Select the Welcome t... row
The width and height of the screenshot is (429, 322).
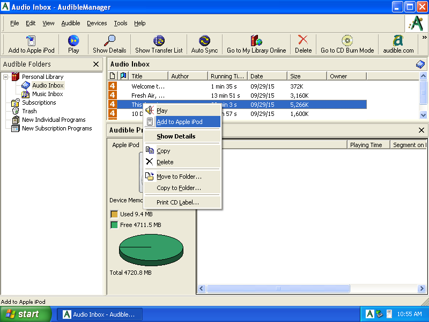pyautogui.click(x=237, y=86)
